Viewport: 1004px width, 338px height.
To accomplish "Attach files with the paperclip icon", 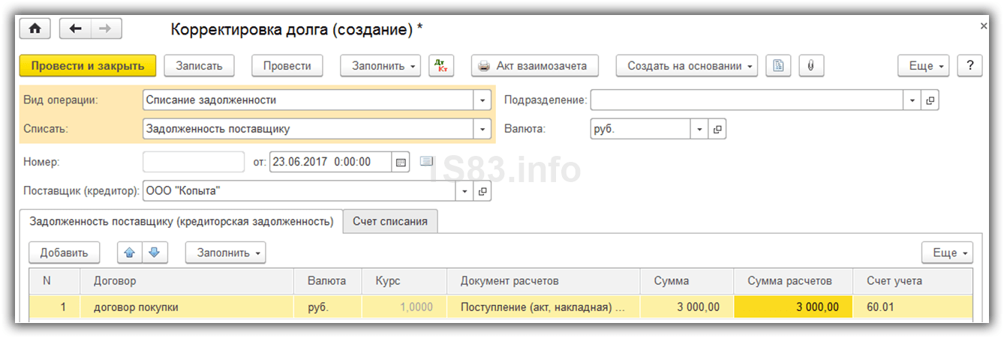I will click(x=810, y=66).
